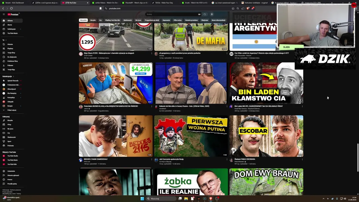Open Bin Laden Kłamstwo CIA thumbnail
This screenshot has height=202, width=359.
click(x=266, y=83)
